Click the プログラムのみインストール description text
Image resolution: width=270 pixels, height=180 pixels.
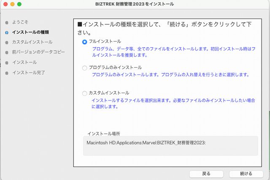click(x=170, y=74)
